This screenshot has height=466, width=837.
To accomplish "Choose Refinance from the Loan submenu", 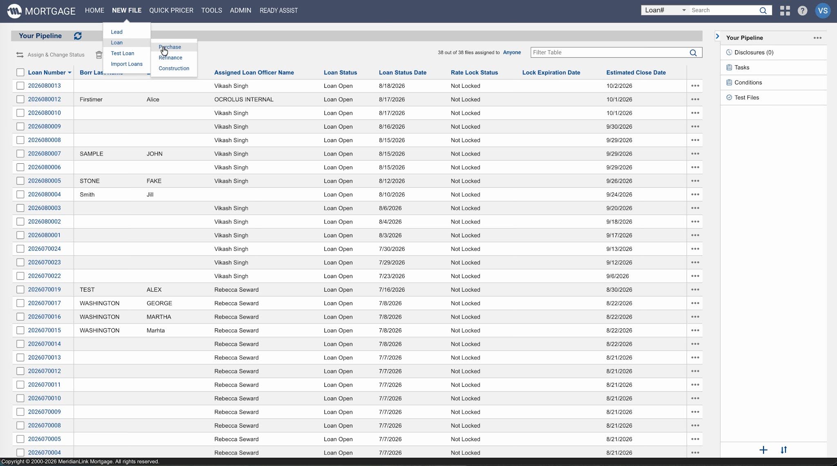I will point(170,58).
